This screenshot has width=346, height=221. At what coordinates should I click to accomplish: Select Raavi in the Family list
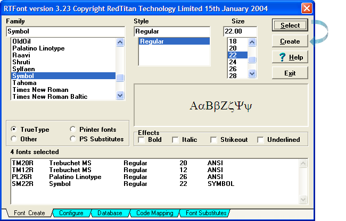(63, 55)
